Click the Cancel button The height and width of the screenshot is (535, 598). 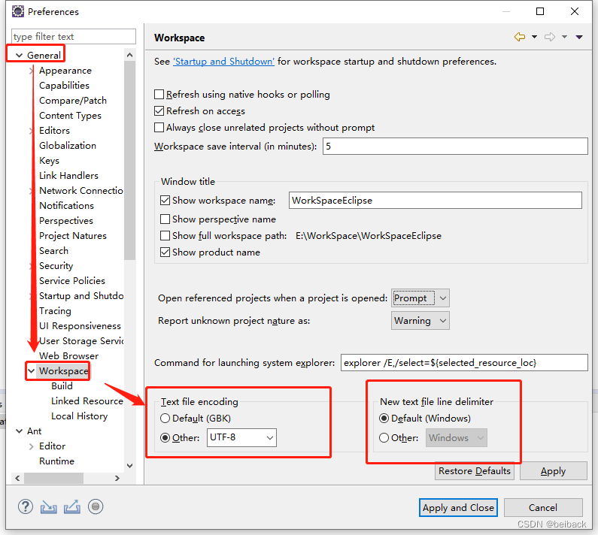coord(543,507)
